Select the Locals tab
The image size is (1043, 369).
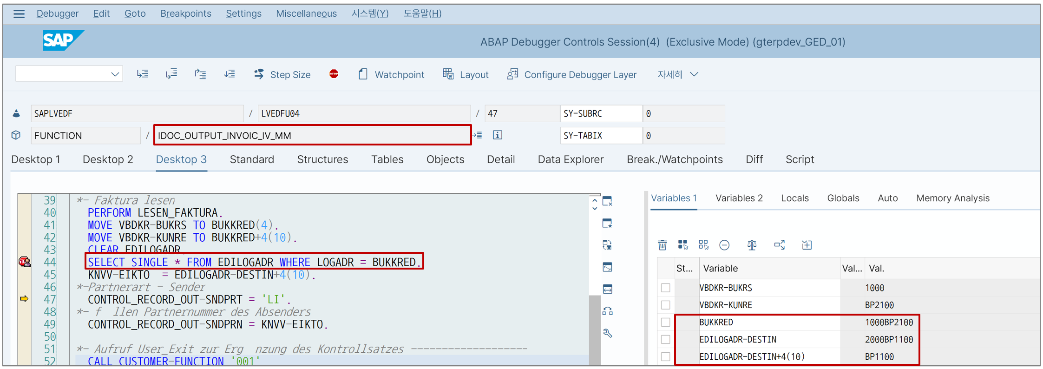(x=795, y=198)
